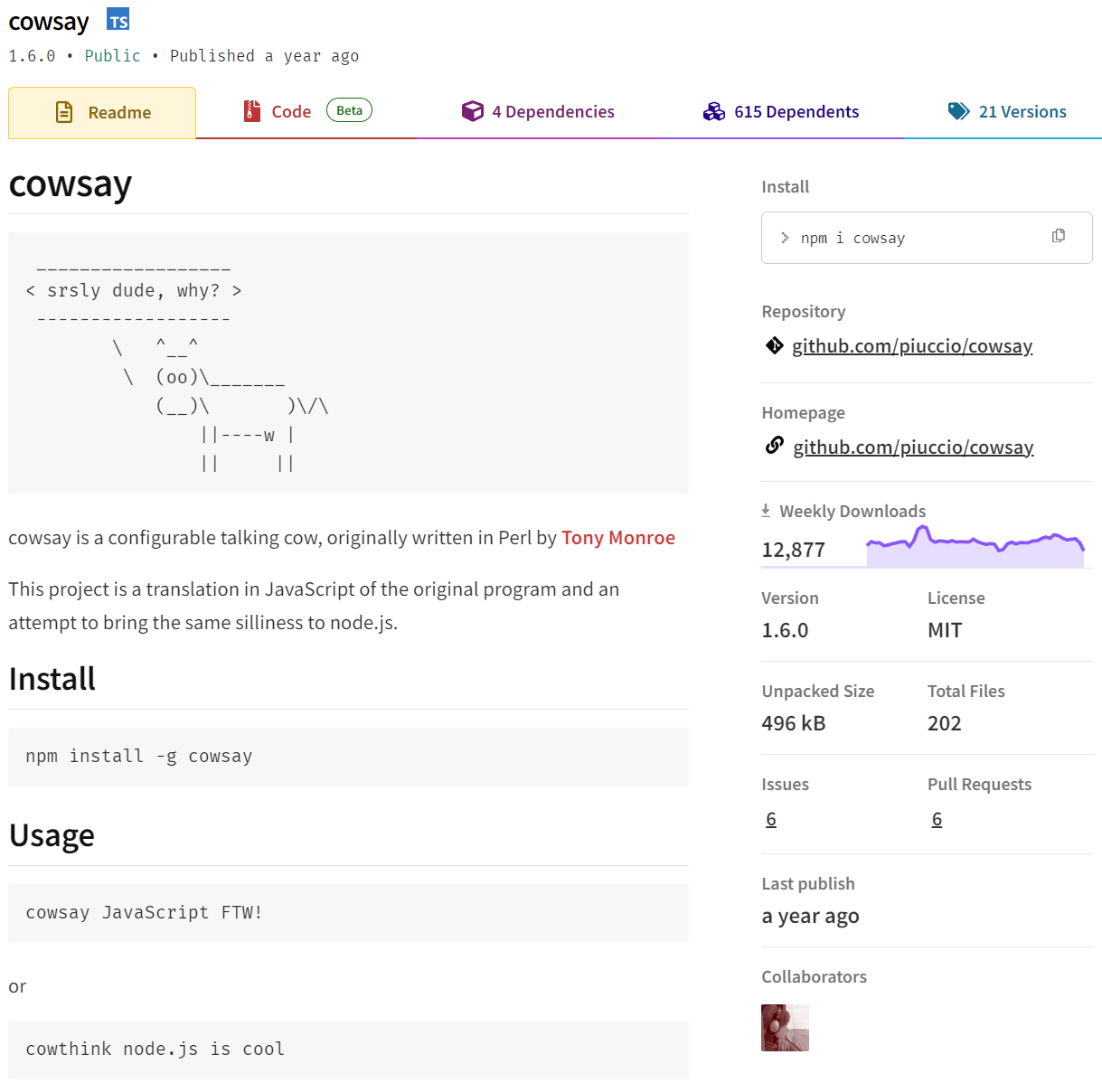Open the Readme tab
Screen dimensions: 1102x1083
pos(102,113)
